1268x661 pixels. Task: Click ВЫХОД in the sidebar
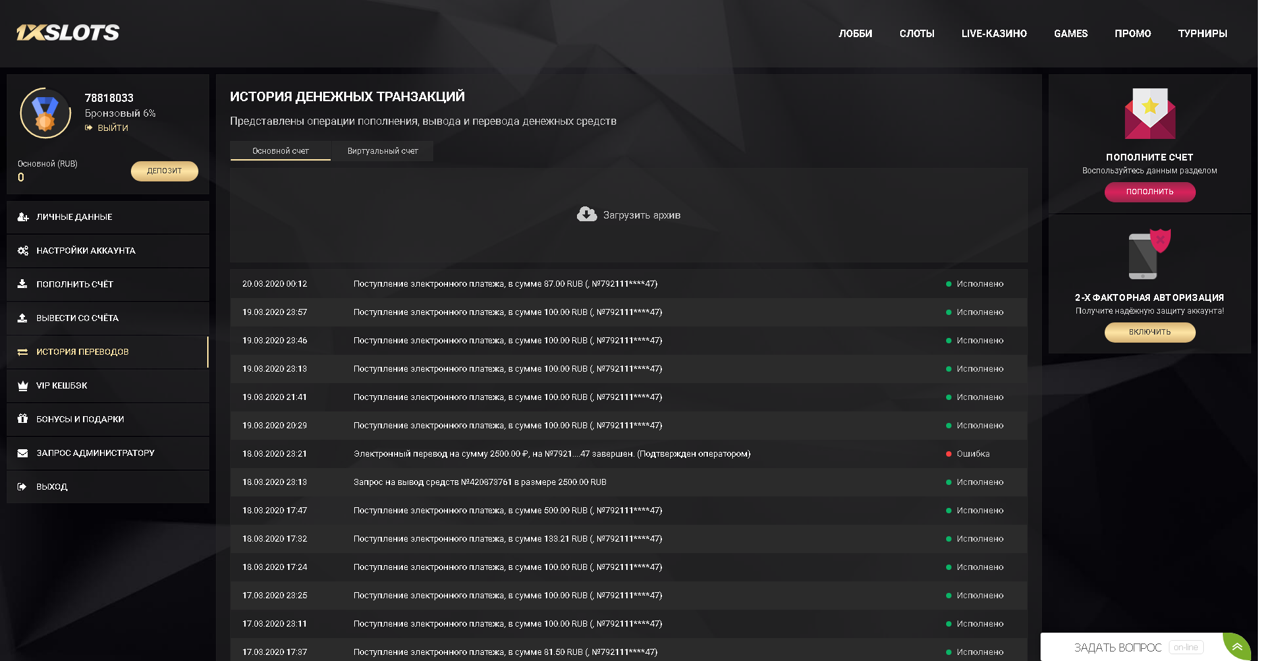click(x=108, y=487)
